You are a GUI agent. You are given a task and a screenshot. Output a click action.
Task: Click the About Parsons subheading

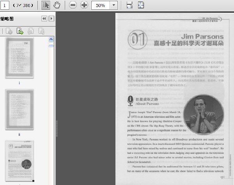(147, 104)
